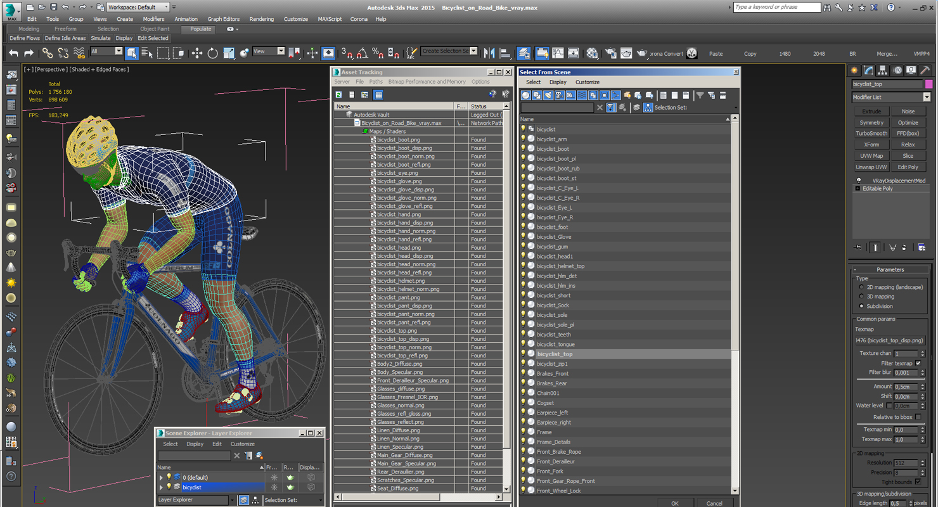
Task: Expand the bicyclist layer in Layer Explorer
Action: (161, 487)
